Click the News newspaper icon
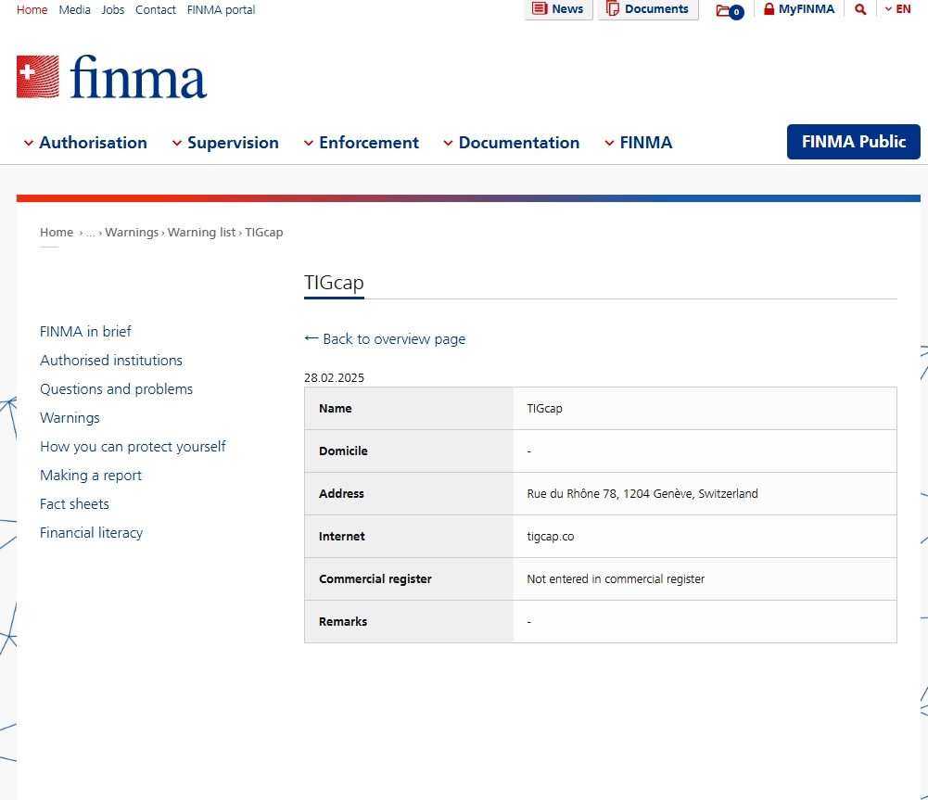The image size is (928, 800). point(540,9)
